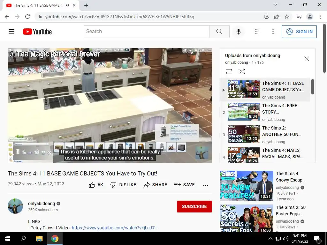Click the DISLIKE thumbs down button
The height and width of the screenshot is (245, 327).
(x=123, y=185)
